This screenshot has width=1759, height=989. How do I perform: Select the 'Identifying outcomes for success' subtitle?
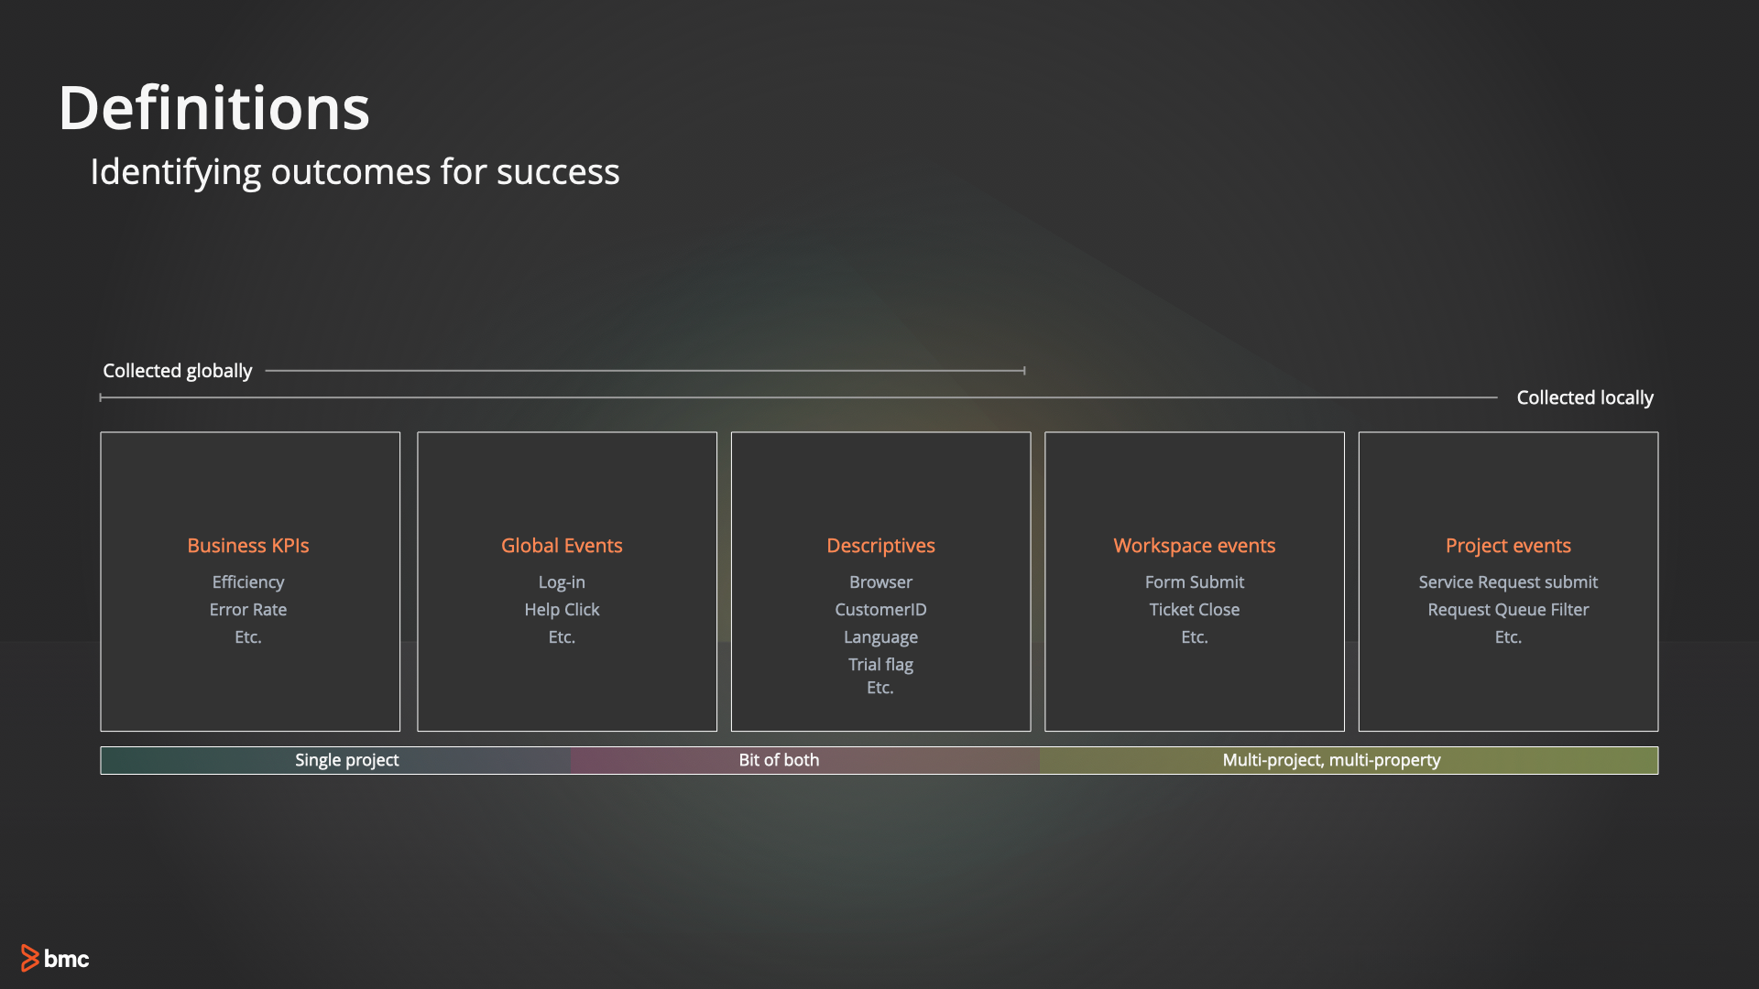click(x=355, y=172)
